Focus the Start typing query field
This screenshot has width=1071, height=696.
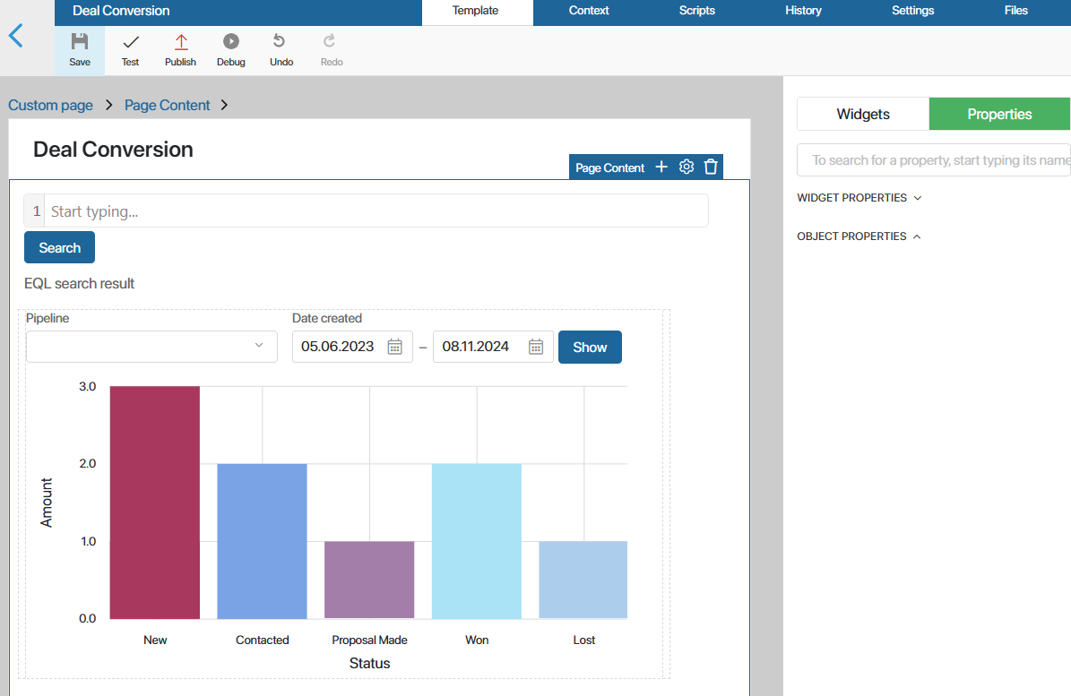coord(376,211)
